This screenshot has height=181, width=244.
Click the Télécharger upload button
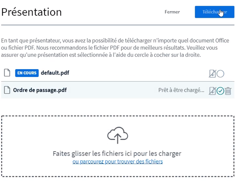coord(215,12)
